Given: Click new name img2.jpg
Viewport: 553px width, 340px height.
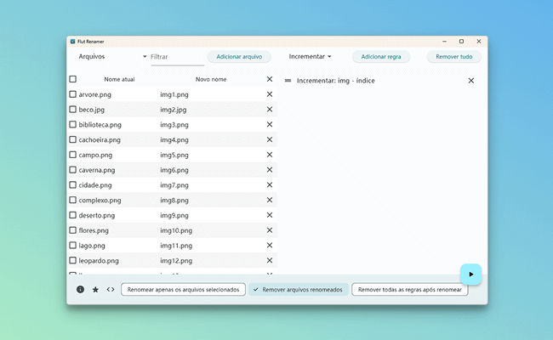Looking at the screenshot, I should click(174, 110).
